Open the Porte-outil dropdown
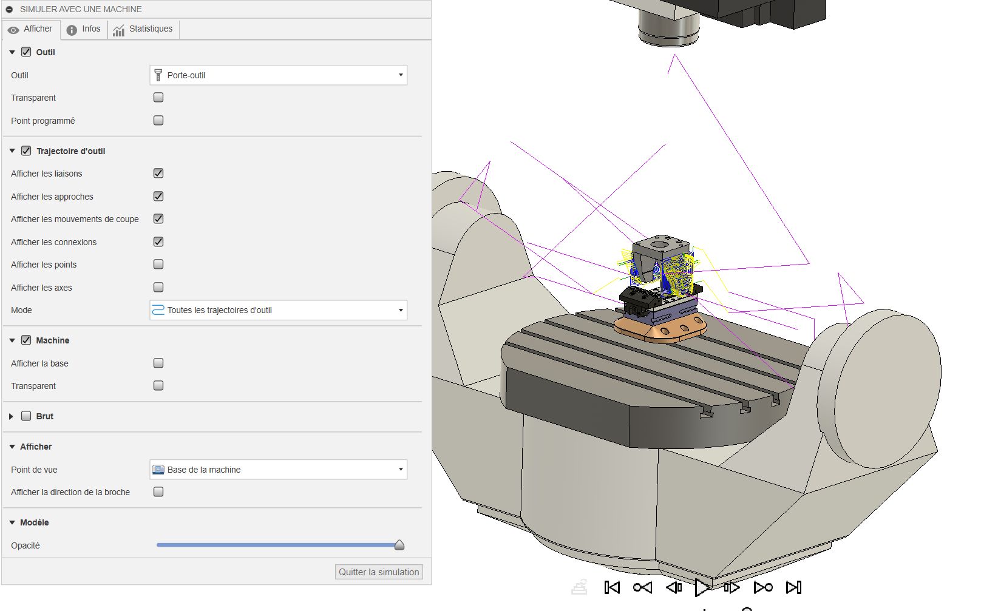This screenshot has width=981, height=611. click(x=278, y=75)
